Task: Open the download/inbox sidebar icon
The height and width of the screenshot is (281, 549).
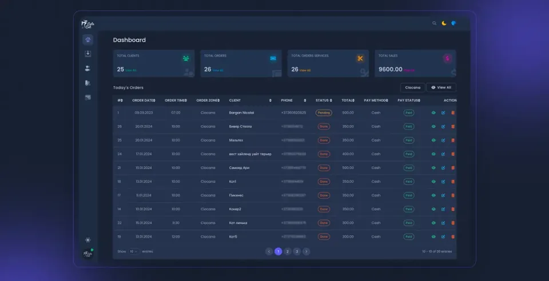Action: 88,54
